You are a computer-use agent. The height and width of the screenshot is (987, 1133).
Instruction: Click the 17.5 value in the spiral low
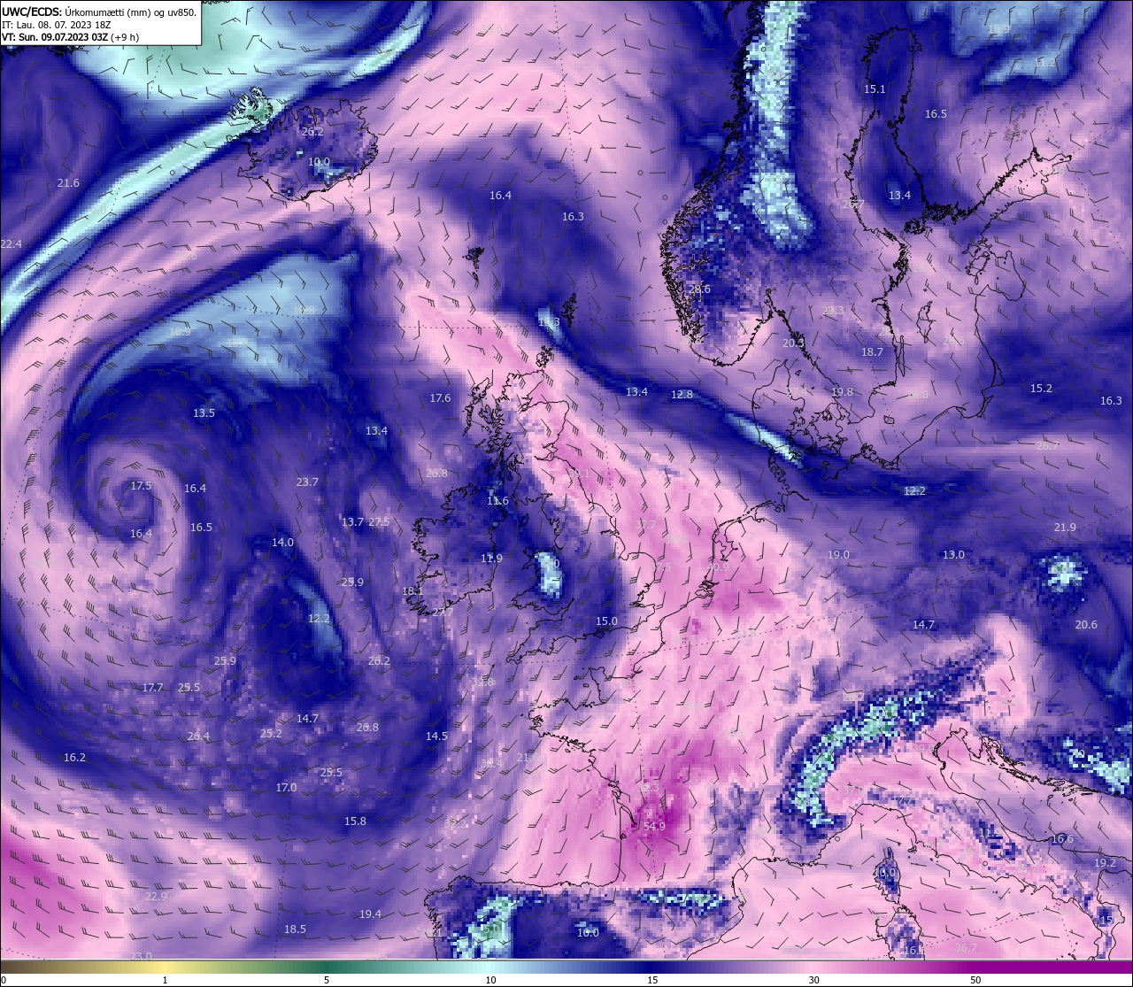[141, 486]
